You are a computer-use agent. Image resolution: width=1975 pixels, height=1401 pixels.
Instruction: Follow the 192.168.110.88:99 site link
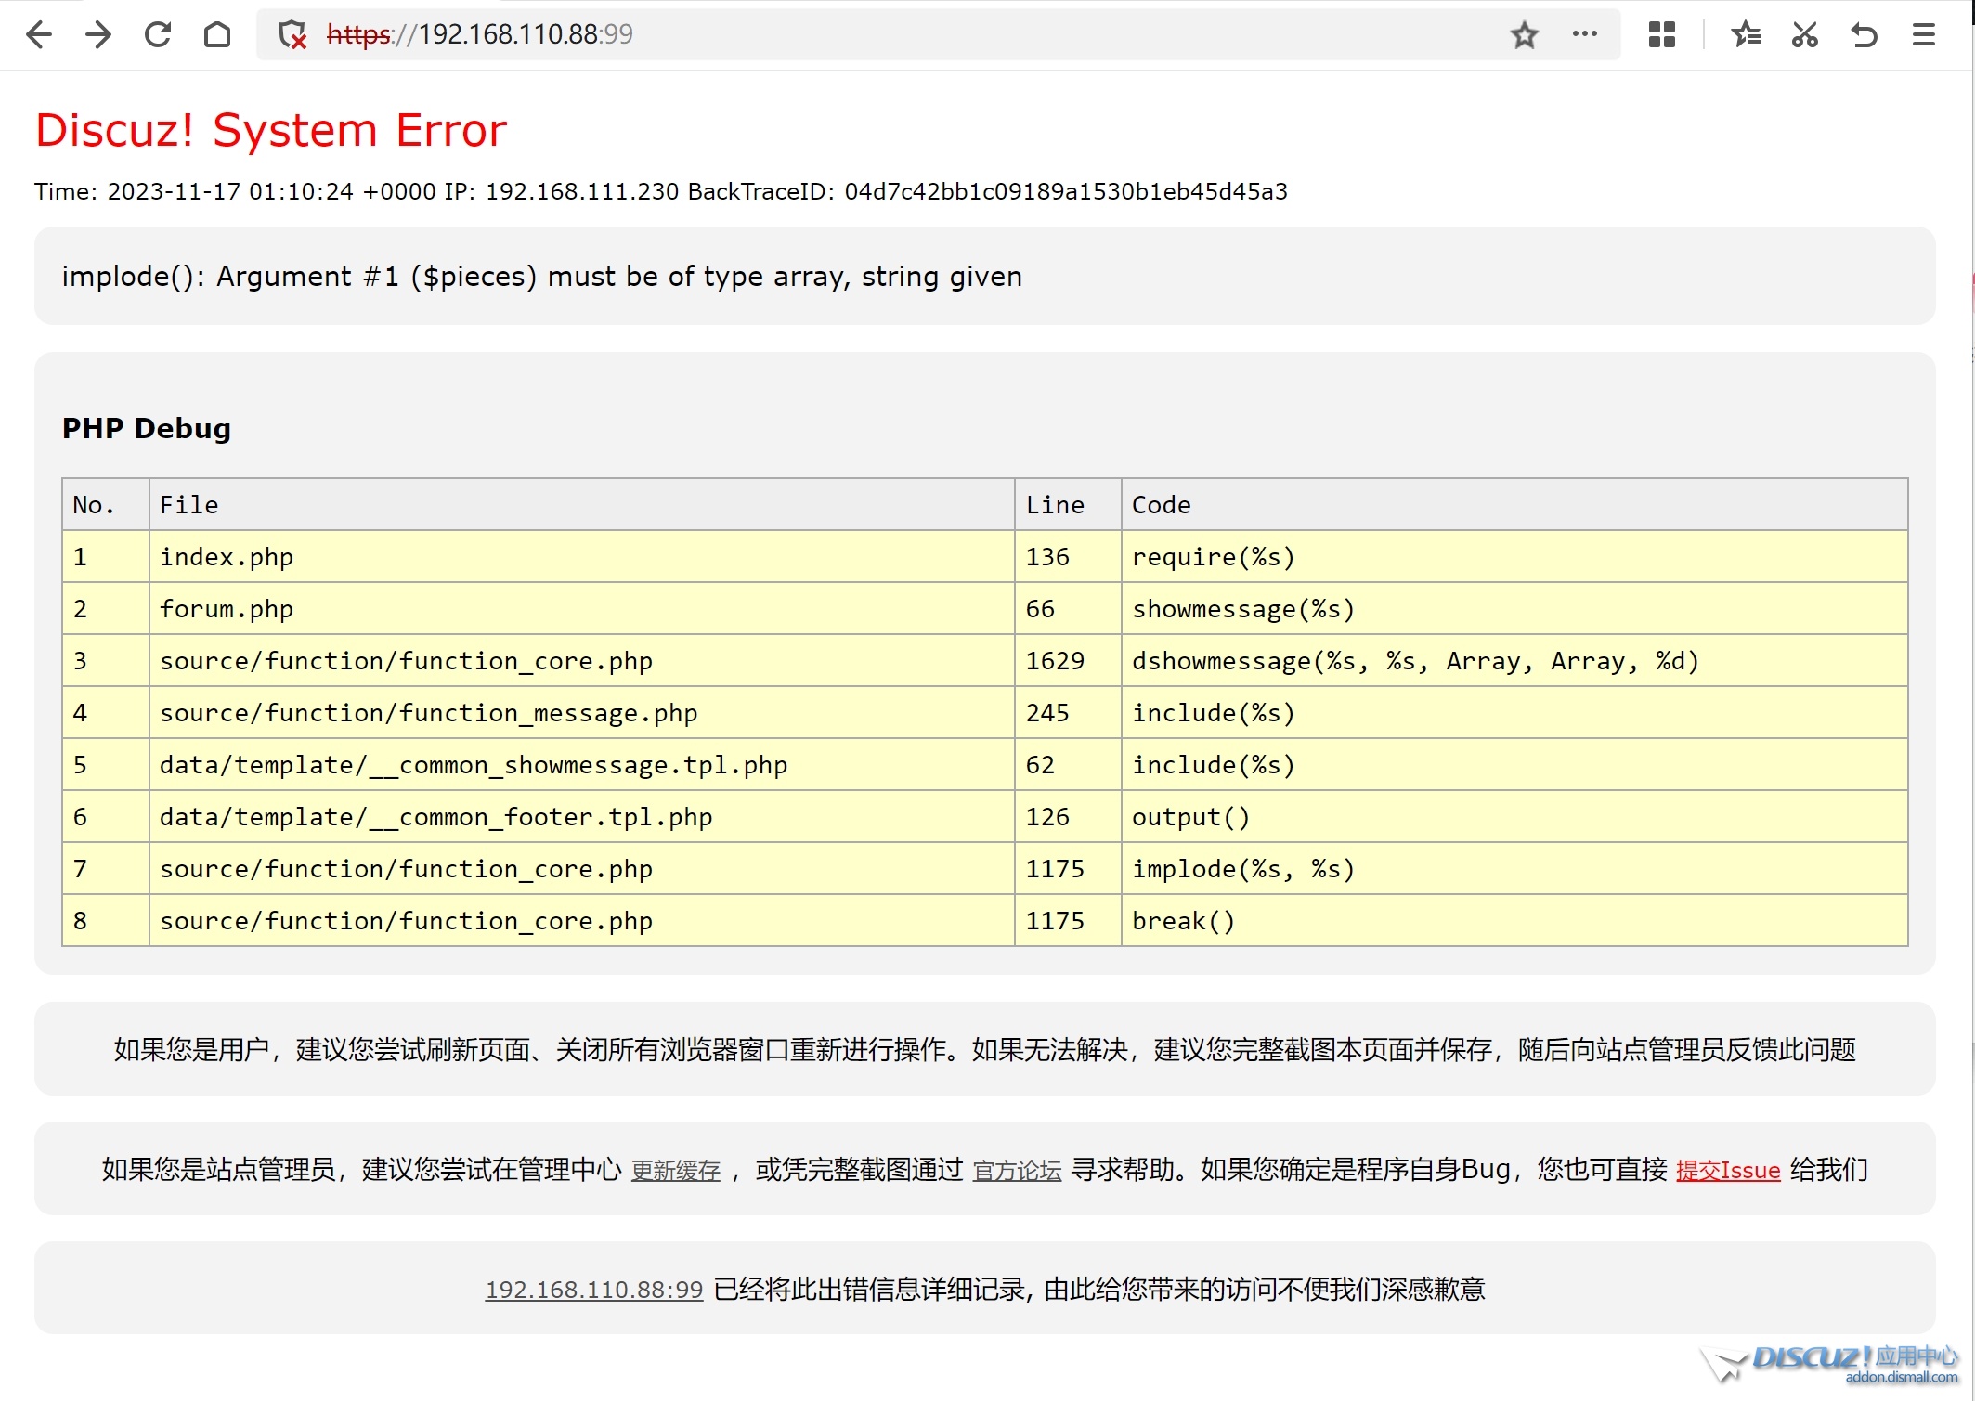(594, 1290)
